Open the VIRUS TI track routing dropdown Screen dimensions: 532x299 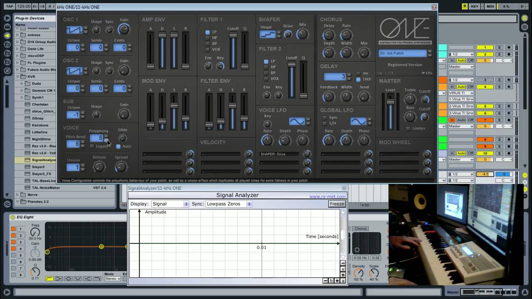(x=461, y=93)
